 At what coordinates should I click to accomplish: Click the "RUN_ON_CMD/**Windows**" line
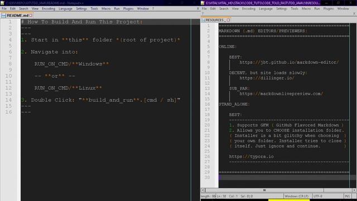click(x=71, y=64)
